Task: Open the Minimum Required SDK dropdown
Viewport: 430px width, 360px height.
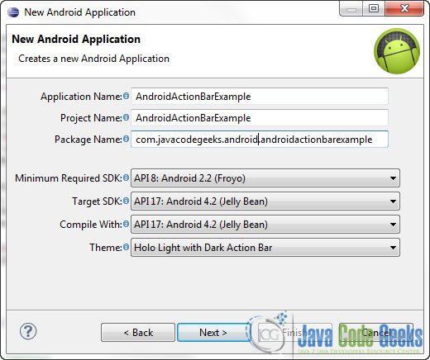Action: point(265,178)
